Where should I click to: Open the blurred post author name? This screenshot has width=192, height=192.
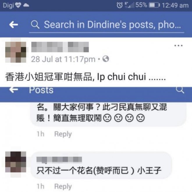click(60, 47)
